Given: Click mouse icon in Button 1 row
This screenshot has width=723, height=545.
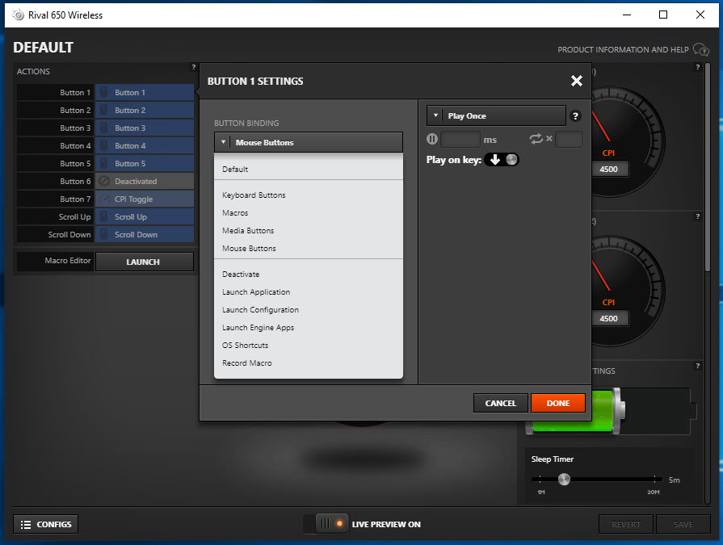Looking at the screenshot, I should pyautogui.click(x=104, y=93).
